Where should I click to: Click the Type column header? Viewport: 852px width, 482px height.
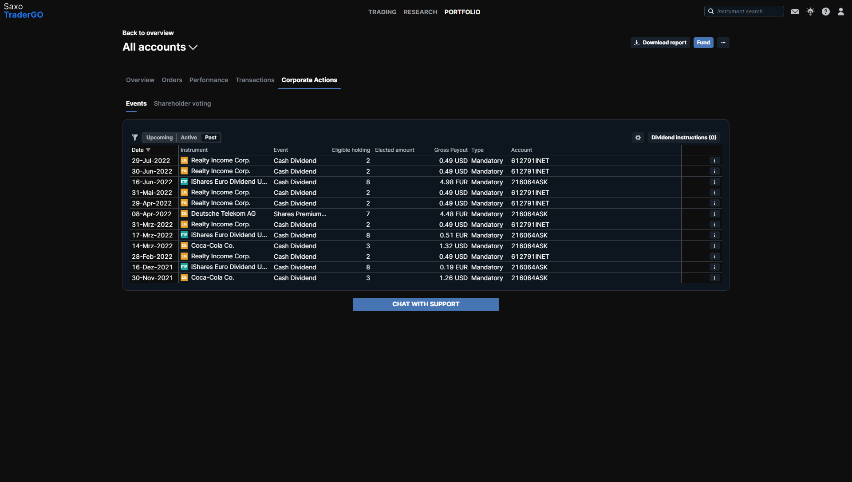477,150
